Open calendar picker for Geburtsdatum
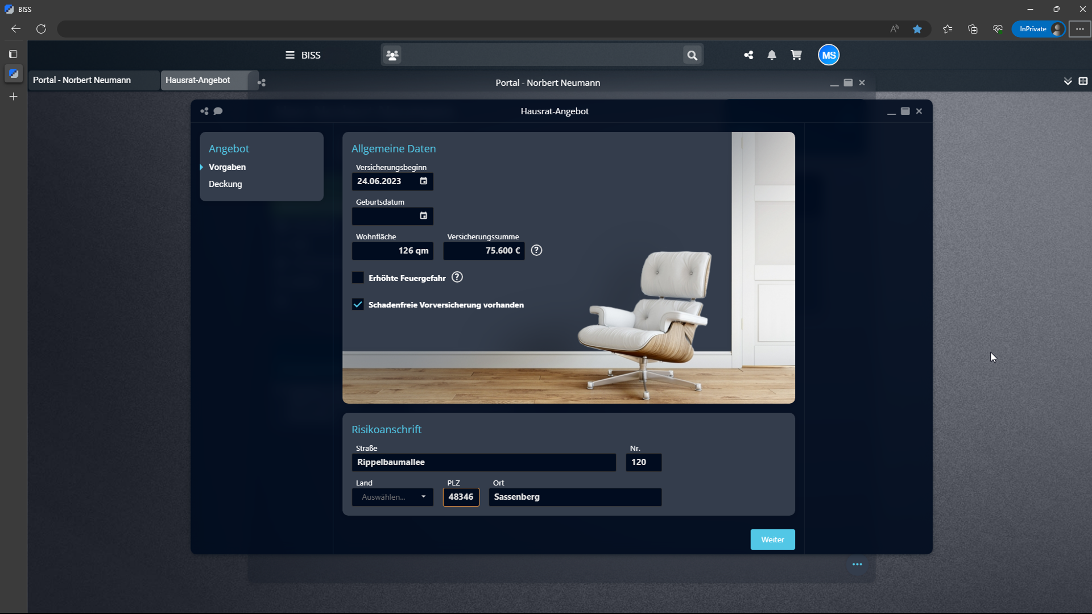The width and height of the screenshot is (1092, 614). [423, 216]
